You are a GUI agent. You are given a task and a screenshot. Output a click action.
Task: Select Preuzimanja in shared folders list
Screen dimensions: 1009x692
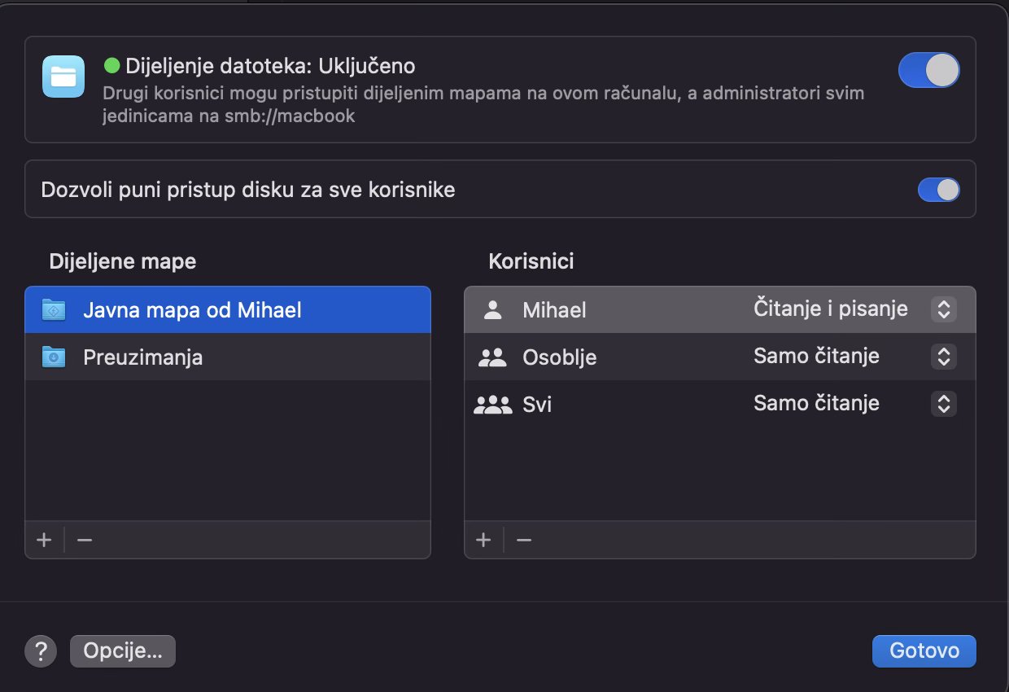[143, 357]
